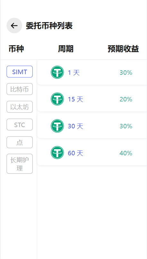Select the 点 currency tab

click(x=20, y=142)
